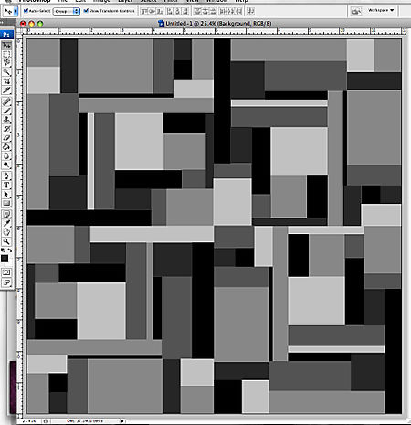Open the View menu
This screenshot has width=411, height=425.
tap(192, 1)
